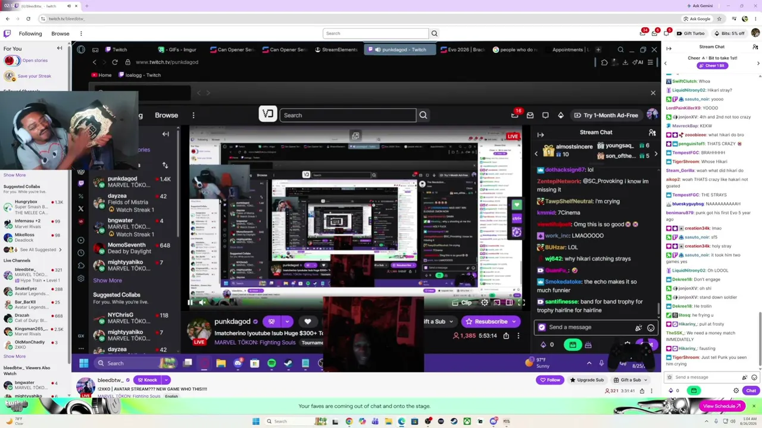Open player settings gear in the streamed punkdagod player

485,303
